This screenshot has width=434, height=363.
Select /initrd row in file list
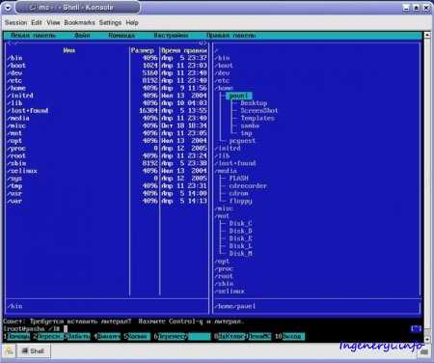tap(107, 96)
